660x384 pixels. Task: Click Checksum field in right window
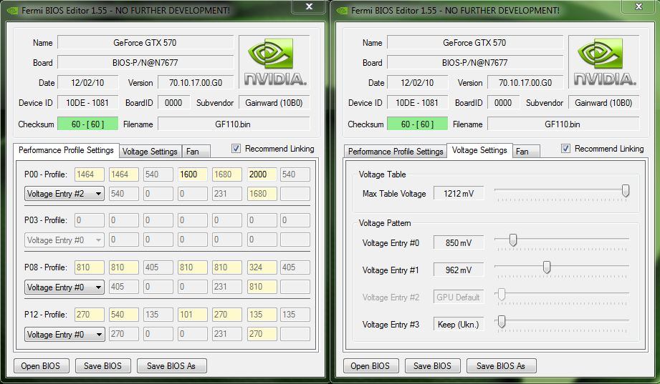(x=417, y=124)
